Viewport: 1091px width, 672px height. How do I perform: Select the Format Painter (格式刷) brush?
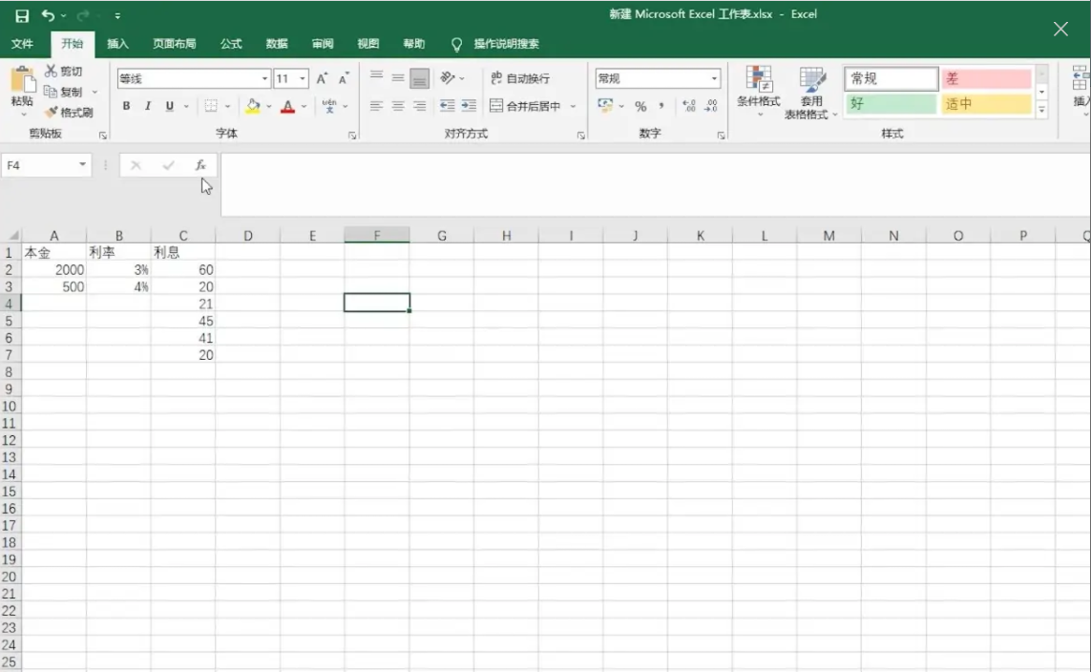click(52, 113)
